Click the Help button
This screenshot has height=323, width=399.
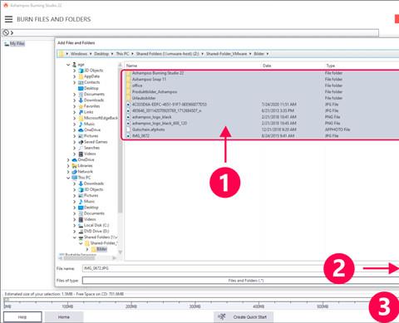[22, 317]
